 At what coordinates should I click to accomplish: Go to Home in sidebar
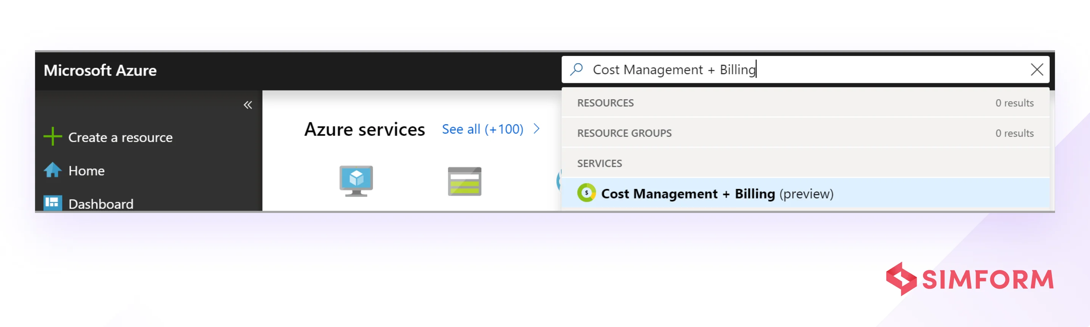pos(86,171)
